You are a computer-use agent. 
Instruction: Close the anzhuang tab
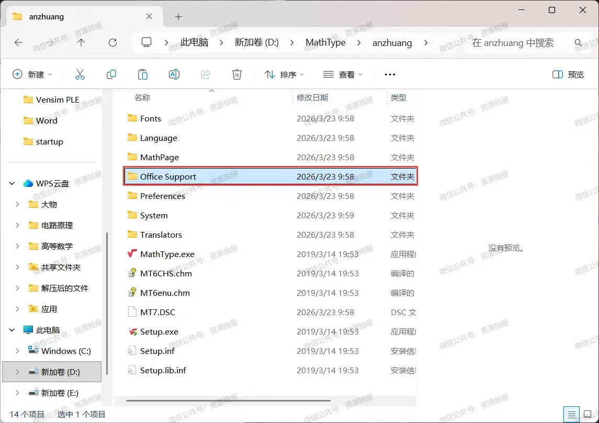(149, 16)
